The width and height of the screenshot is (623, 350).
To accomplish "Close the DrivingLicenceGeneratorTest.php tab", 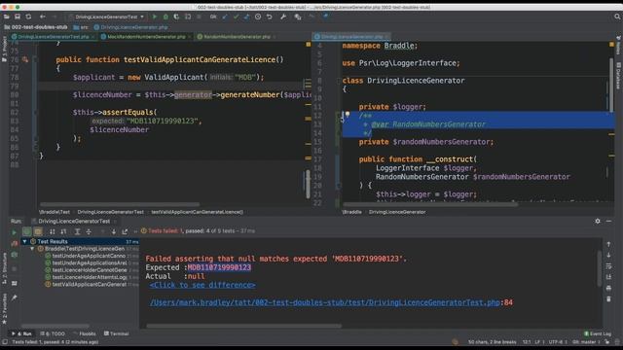I will [93, 37].
